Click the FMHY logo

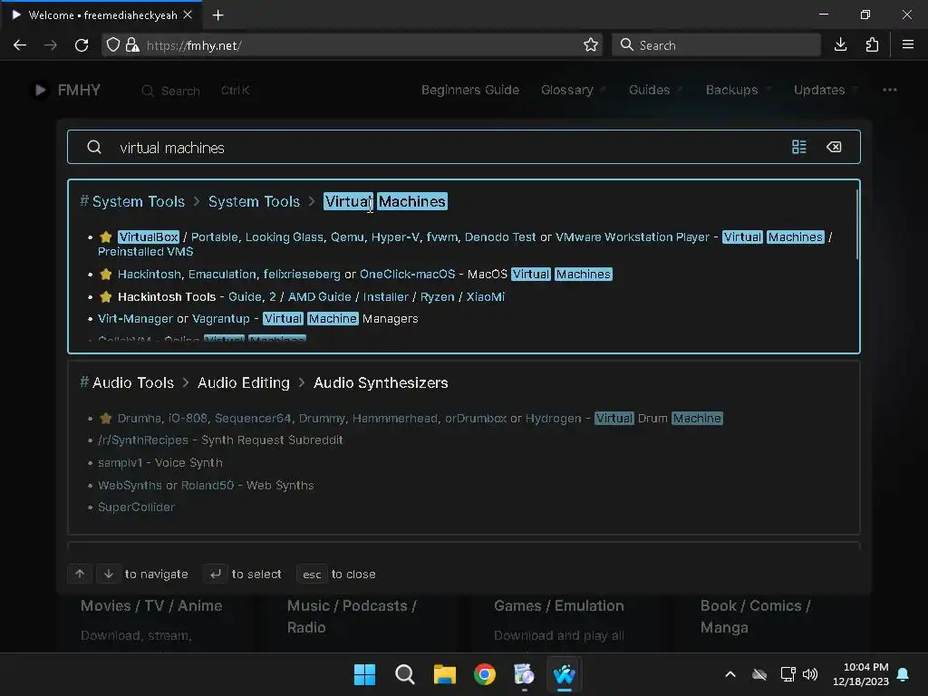(66, 90)
